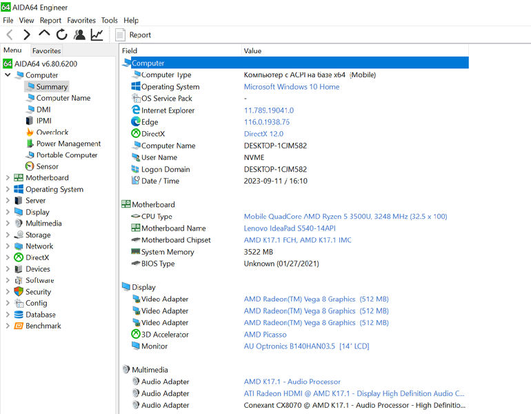The width and height of the screenshot is (531, 414).
Task: Expand the Server tree node
Action: pos(8,200)
